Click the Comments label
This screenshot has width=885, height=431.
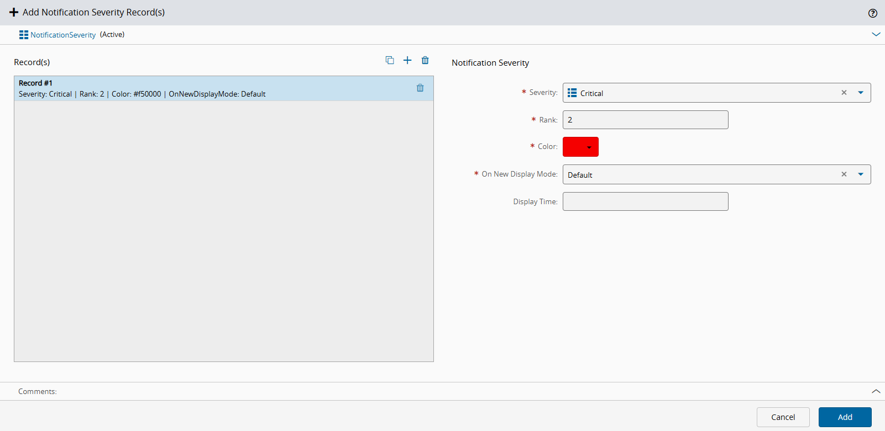pyautogui.click(x=38, y=391)
